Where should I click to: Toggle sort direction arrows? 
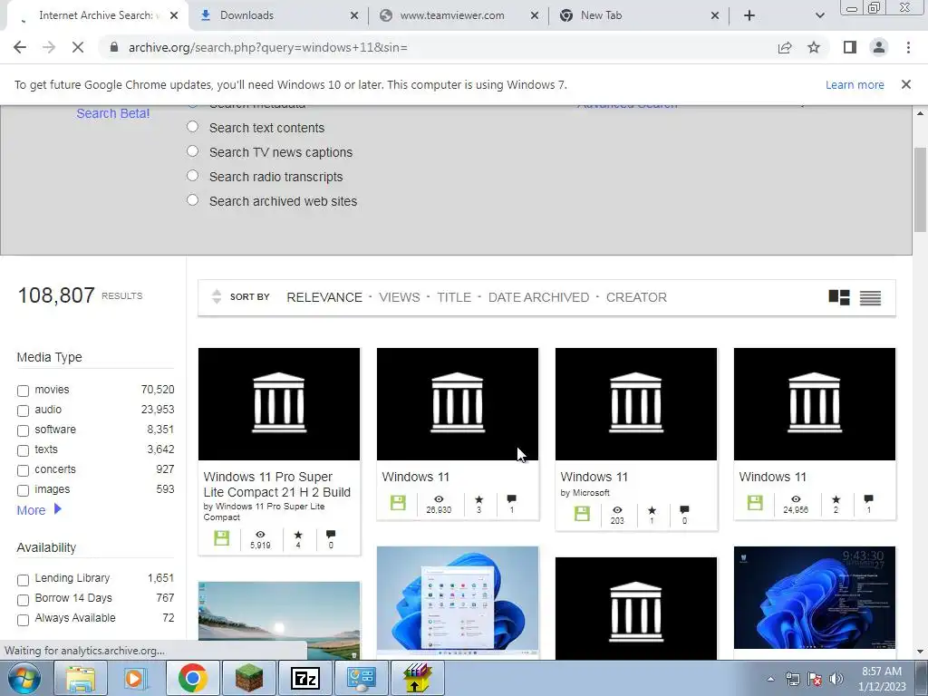pos(217,296)
